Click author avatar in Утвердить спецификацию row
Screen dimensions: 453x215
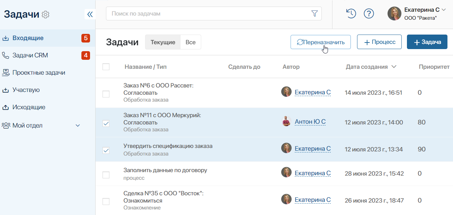point(286,148)
